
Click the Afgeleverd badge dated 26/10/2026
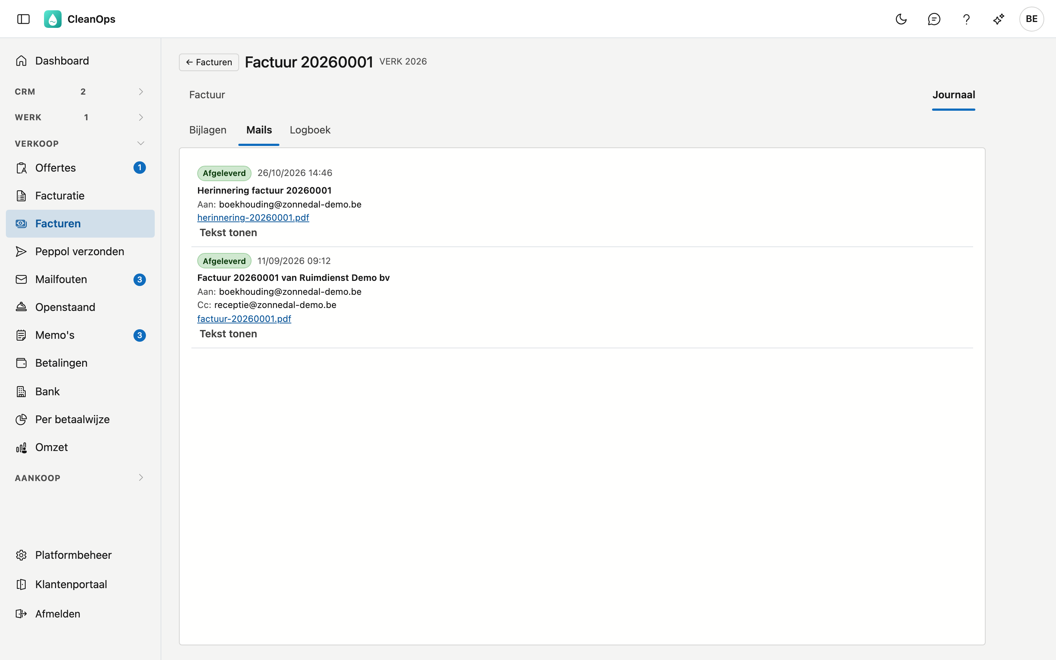224,173
